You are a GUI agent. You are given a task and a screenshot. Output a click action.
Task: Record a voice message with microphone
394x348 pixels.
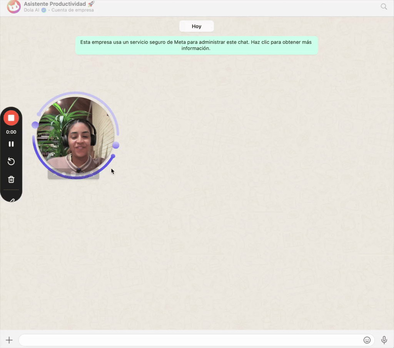click(x=384, y=340)
